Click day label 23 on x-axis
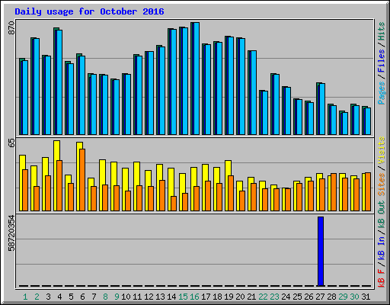390x305 pixels. coord(274,297)
